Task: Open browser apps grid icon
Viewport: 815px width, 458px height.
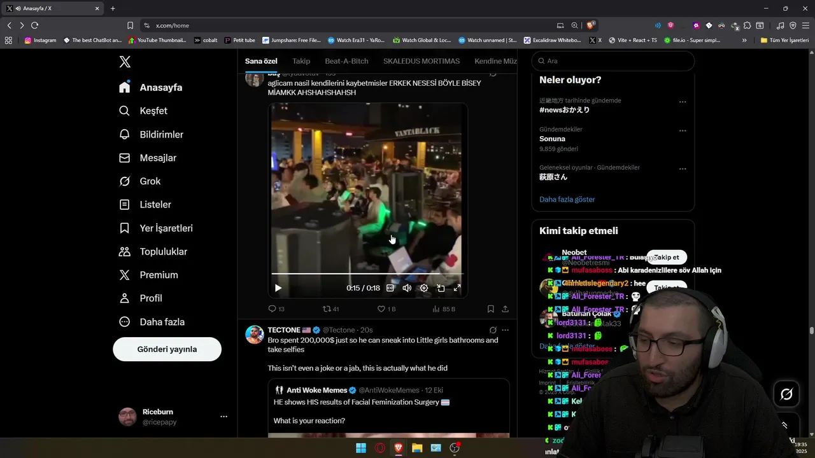Action: click(x=8, y=40)
